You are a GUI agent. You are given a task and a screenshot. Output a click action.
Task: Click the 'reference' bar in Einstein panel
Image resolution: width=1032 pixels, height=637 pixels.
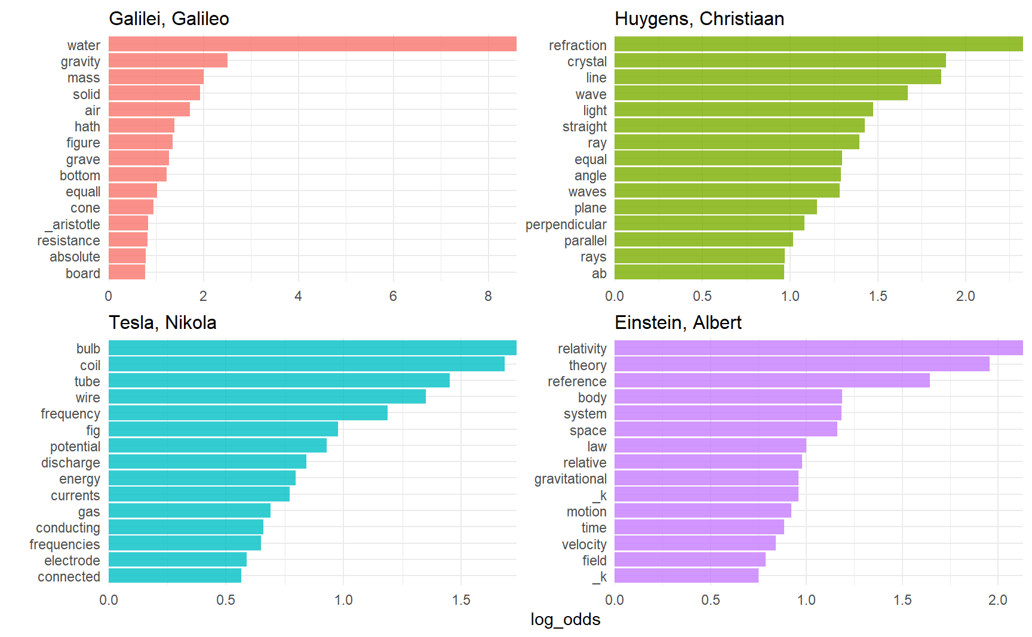point(772,381)
